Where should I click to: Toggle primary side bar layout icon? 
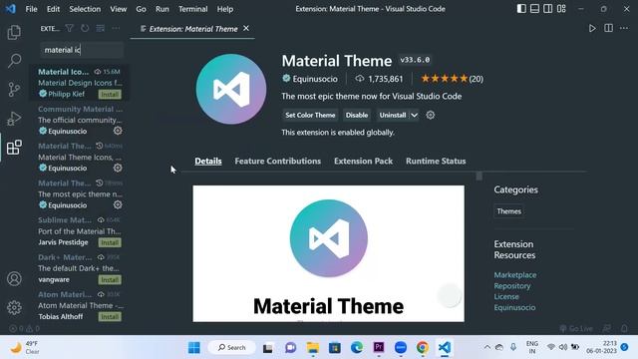(521, 9)
